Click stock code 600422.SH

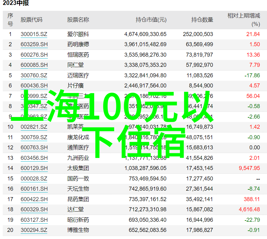34,199
